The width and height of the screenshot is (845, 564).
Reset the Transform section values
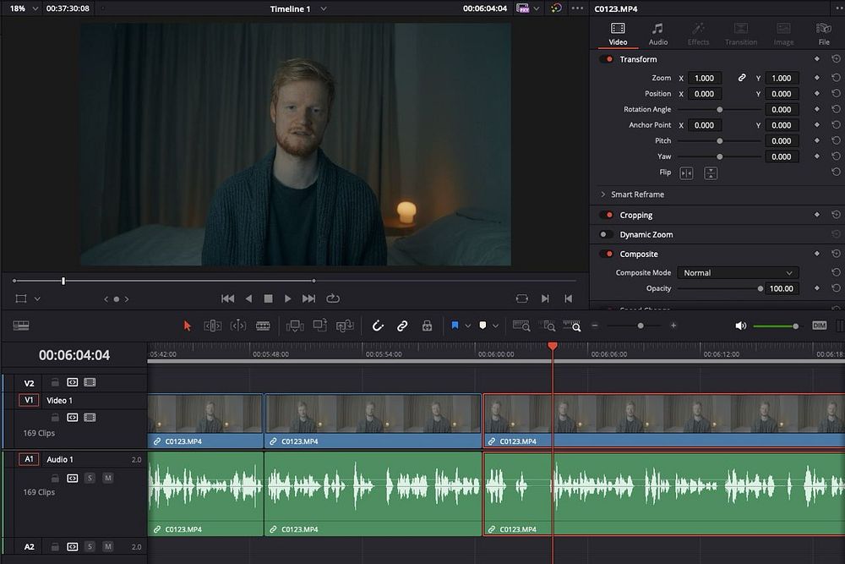[x=836, y=59]
